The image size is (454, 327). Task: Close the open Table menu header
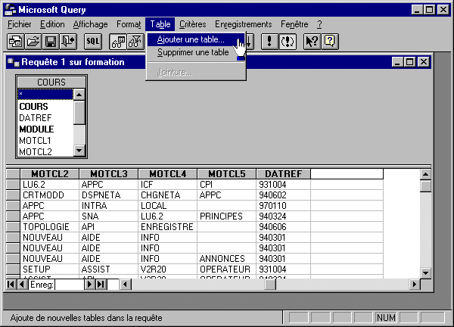160,24
